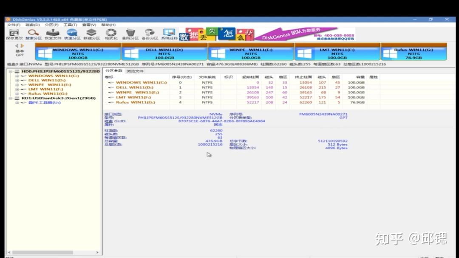Select Rufus WIN11(G:) in the left tree

point(48,94)
